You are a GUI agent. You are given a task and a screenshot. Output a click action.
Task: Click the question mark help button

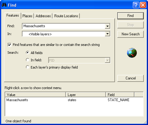(x=136, y=5)
